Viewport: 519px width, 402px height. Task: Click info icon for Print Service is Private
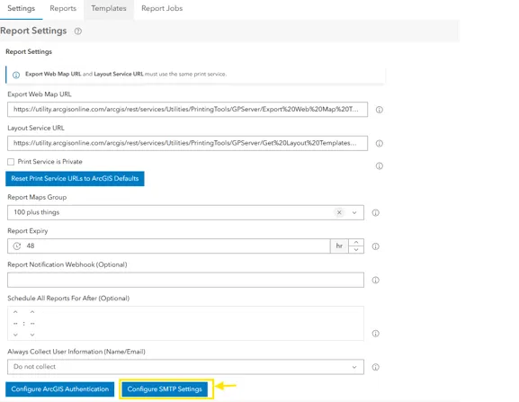[380, 166]
